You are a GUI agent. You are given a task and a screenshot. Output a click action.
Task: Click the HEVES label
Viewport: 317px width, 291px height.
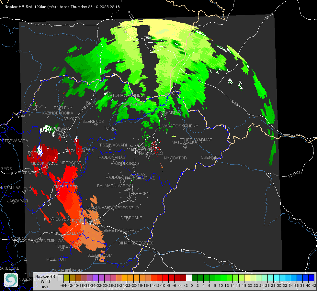[27, 189]
